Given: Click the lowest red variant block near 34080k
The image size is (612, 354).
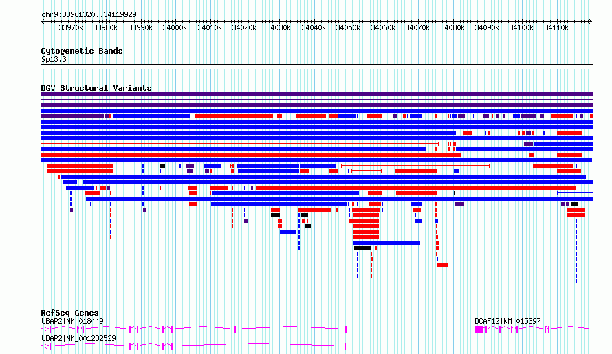Looking at the screenshot, I should (x=443, y=265).
